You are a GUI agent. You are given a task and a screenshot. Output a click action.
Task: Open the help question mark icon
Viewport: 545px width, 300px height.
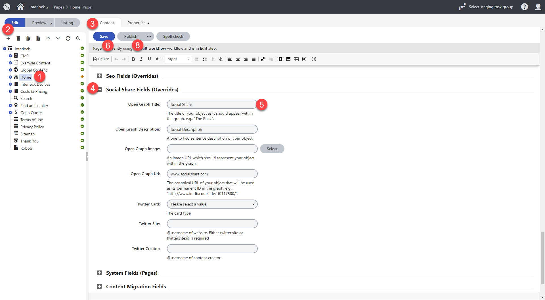click(x=524, y=7)
